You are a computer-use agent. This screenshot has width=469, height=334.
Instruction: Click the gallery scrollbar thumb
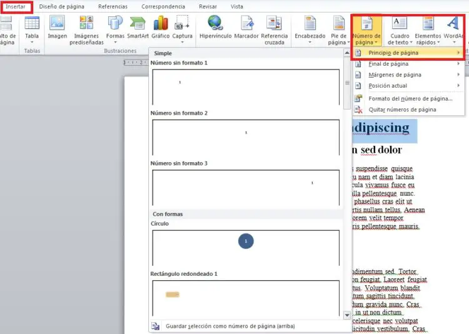[x=347, y=83]
